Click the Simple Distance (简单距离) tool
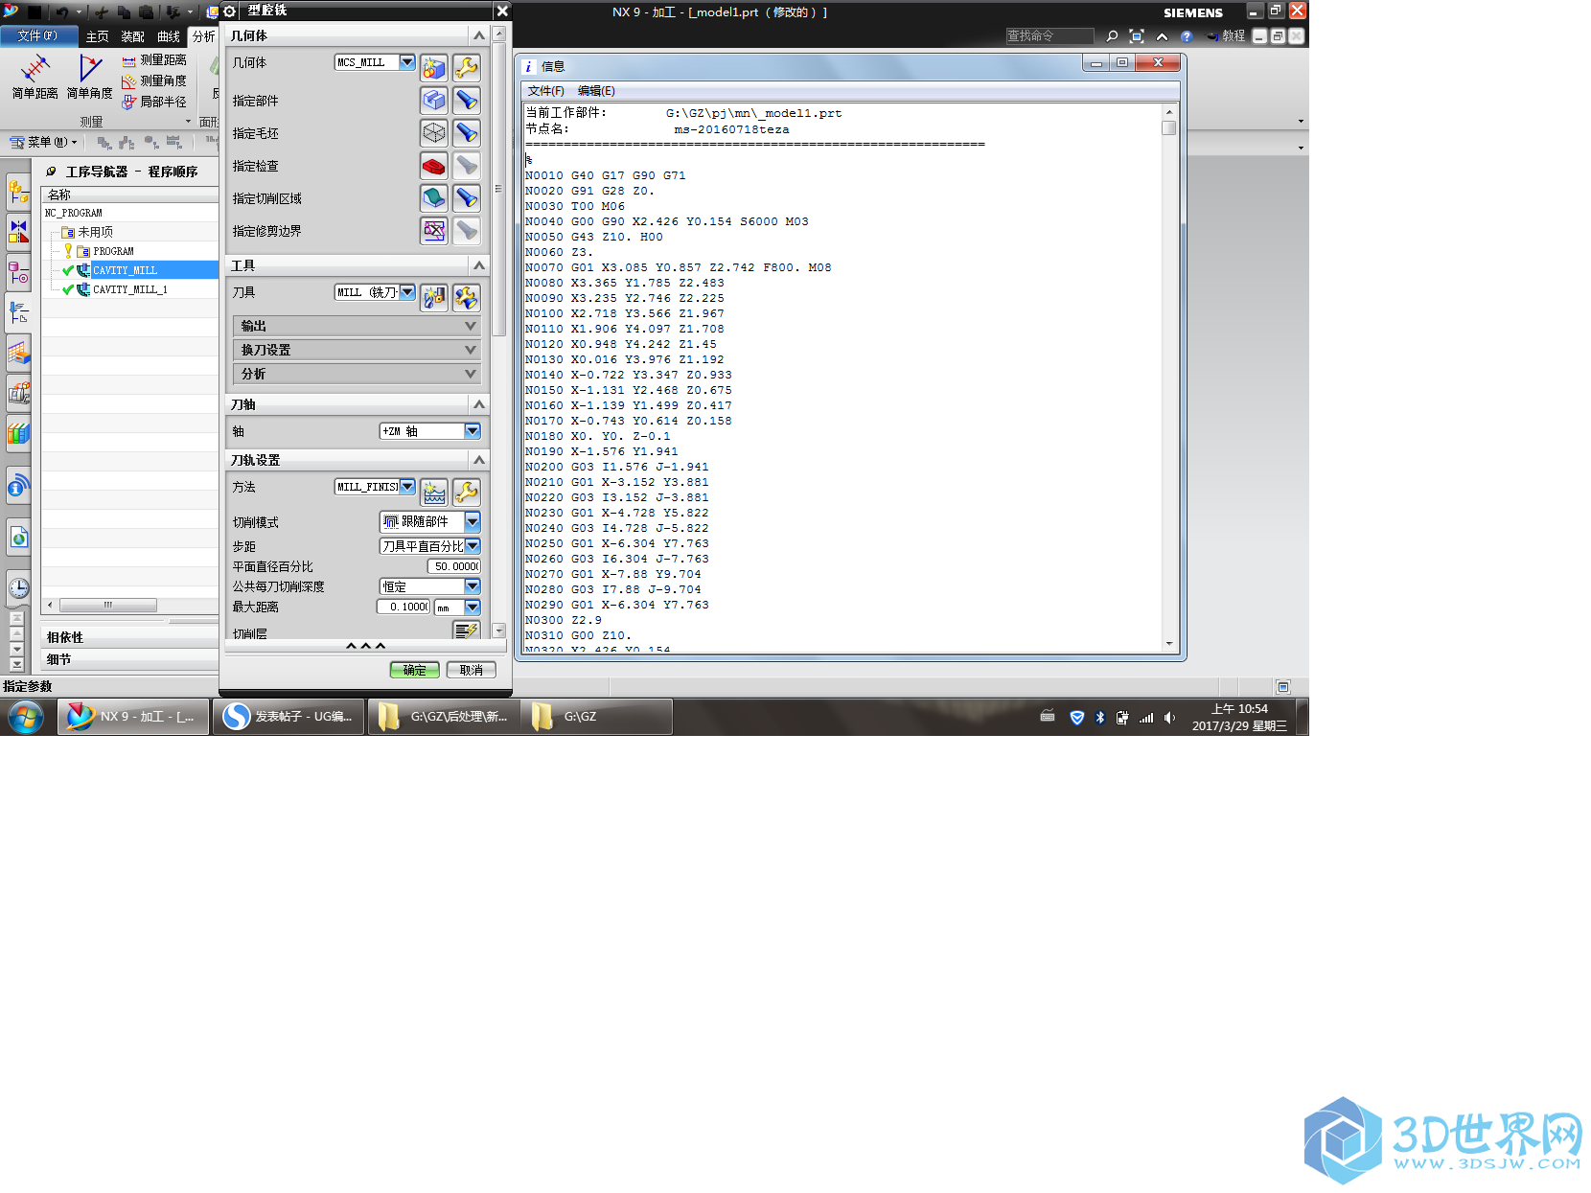 coord(35,77)
